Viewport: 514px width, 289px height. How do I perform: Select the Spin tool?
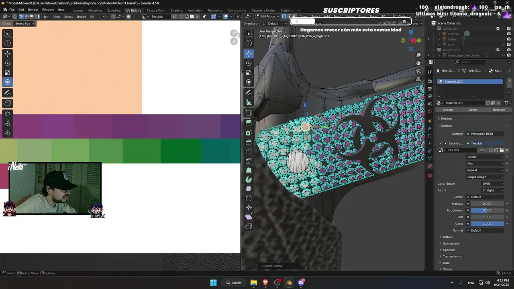249,179
